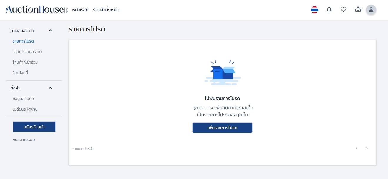Viewport: 388px width, 179px height.
Task: Select รายการเสนอราคา in the sidebar
Action: coord(27,52)
